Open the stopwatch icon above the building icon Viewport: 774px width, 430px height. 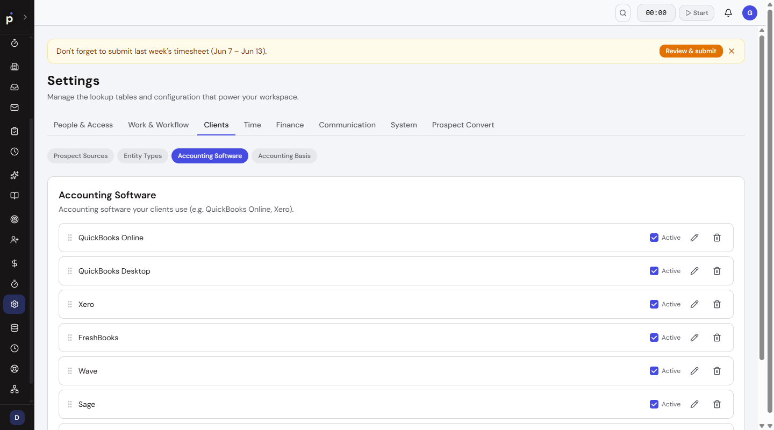(x=15, y=43)
